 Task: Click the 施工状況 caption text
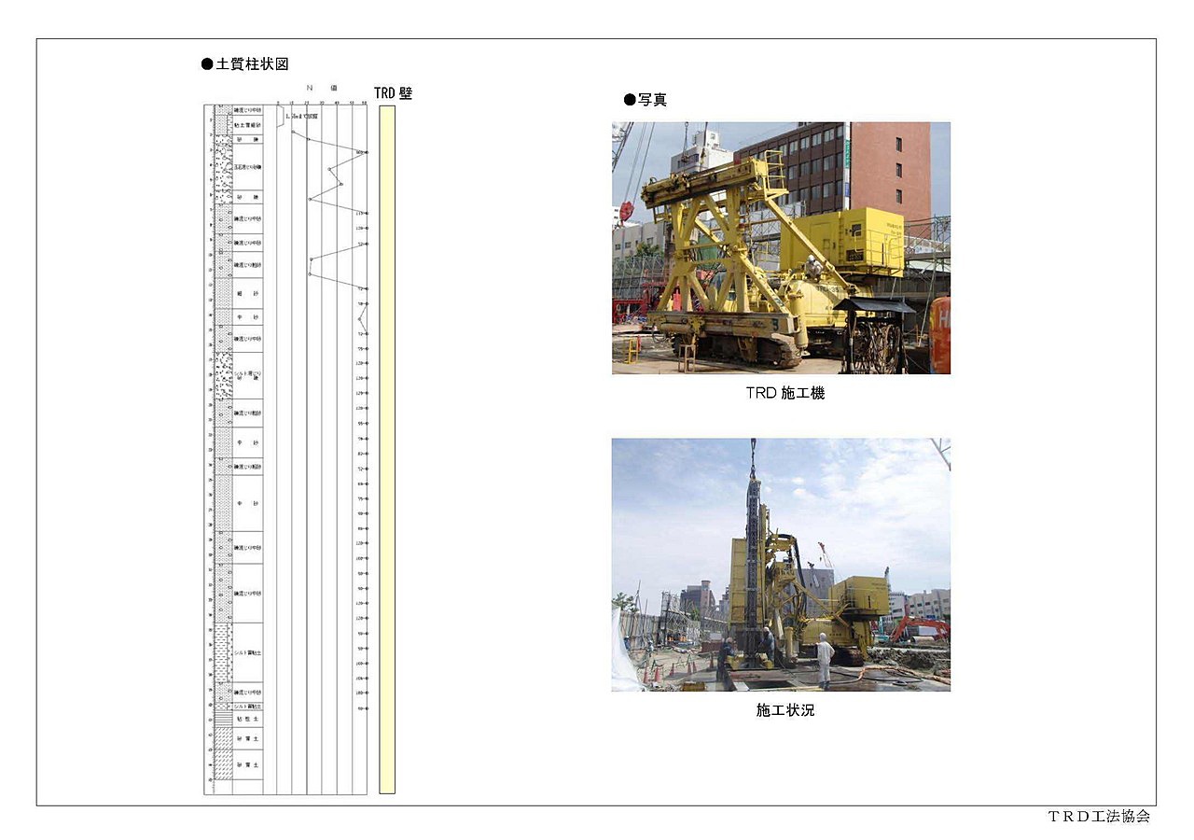coord(784,710)
